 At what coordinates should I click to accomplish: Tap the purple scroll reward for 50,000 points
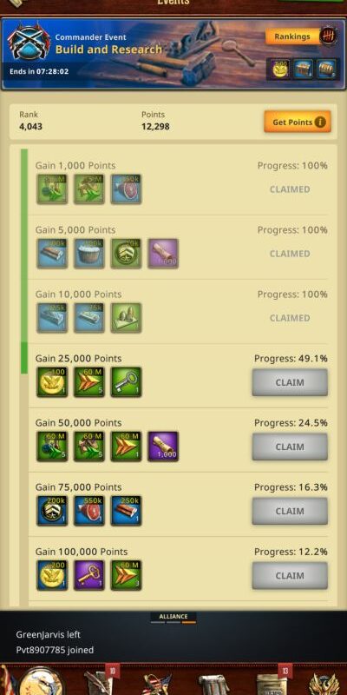click(163, 447)
